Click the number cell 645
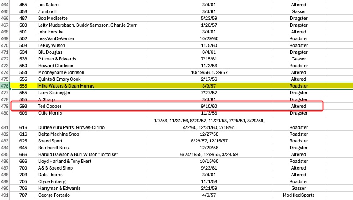 click(x=23, y=148)
